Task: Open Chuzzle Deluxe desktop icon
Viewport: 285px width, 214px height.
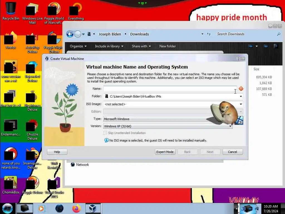Action: click(32, 129)
